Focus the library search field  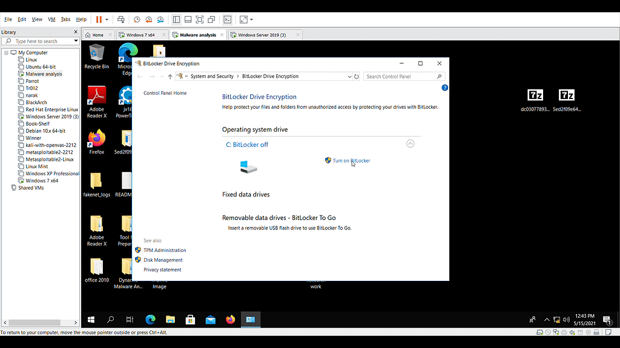41,41
